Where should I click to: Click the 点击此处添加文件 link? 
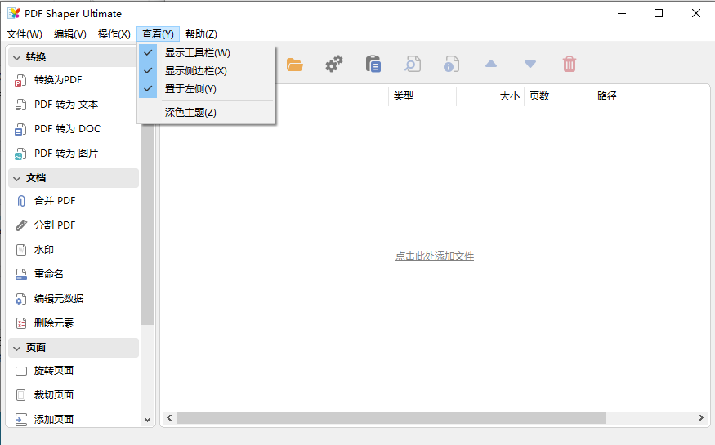(435, 256)
